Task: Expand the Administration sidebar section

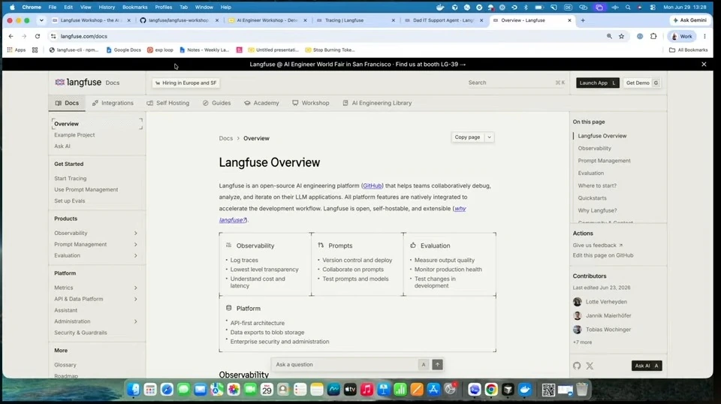Action: tap(136, 321)
